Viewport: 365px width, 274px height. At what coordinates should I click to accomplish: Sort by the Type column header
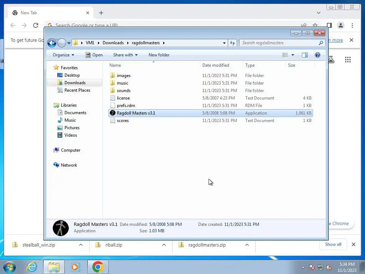point(264,65)
